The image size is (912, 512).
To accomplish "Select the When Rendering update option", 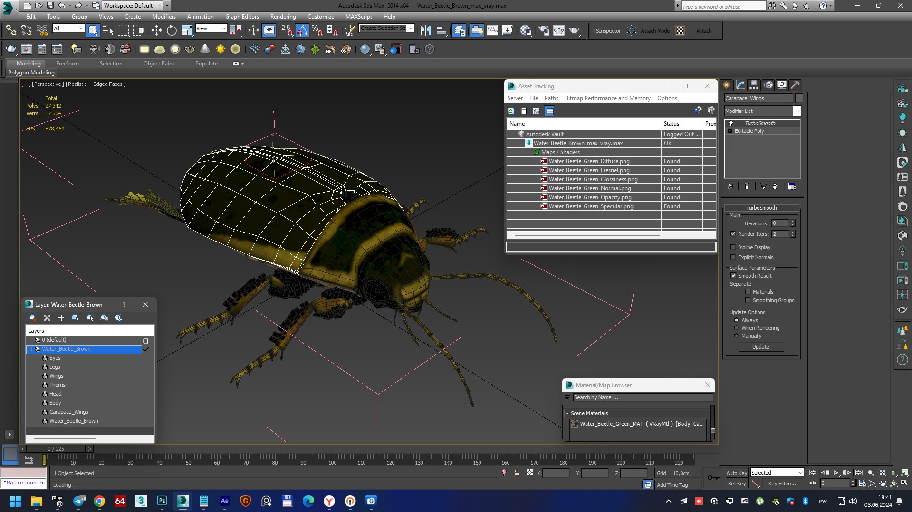I will pyautogui.click(x=737, y=328).
